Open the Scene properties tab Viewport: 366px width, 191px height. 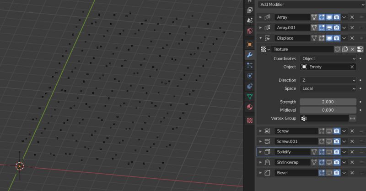pyautogui.click(x=249, y=21)
